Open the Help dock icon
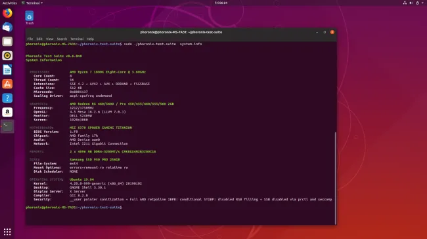Screen dimensions: 427x239 (x=7, y=98)
